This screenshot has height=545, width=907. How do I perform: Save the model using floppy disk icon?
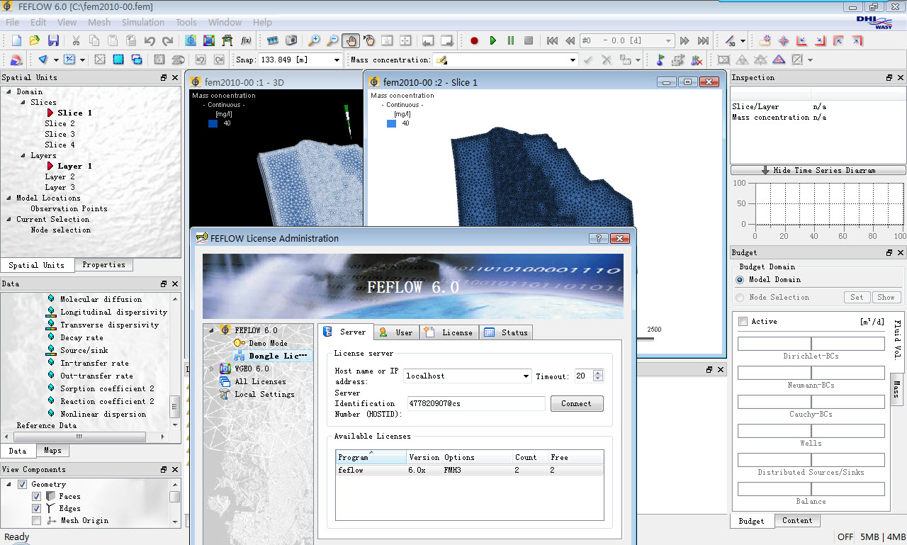coord(53,41)
